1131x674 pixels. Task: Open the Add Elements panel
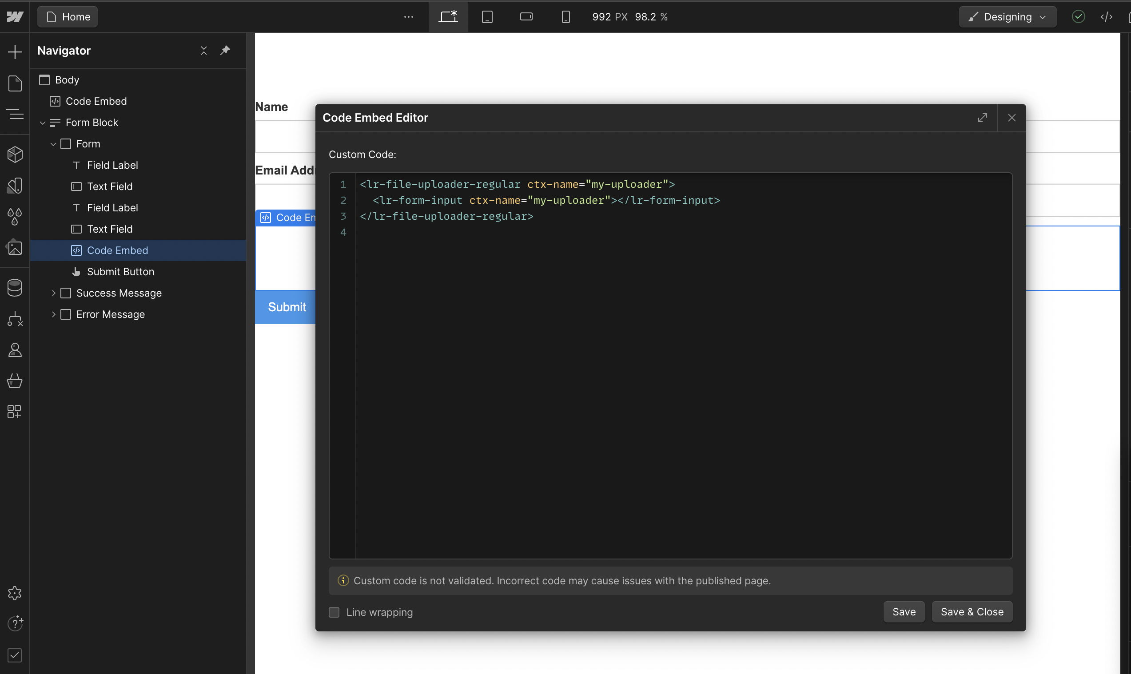[x=15, y=52]
